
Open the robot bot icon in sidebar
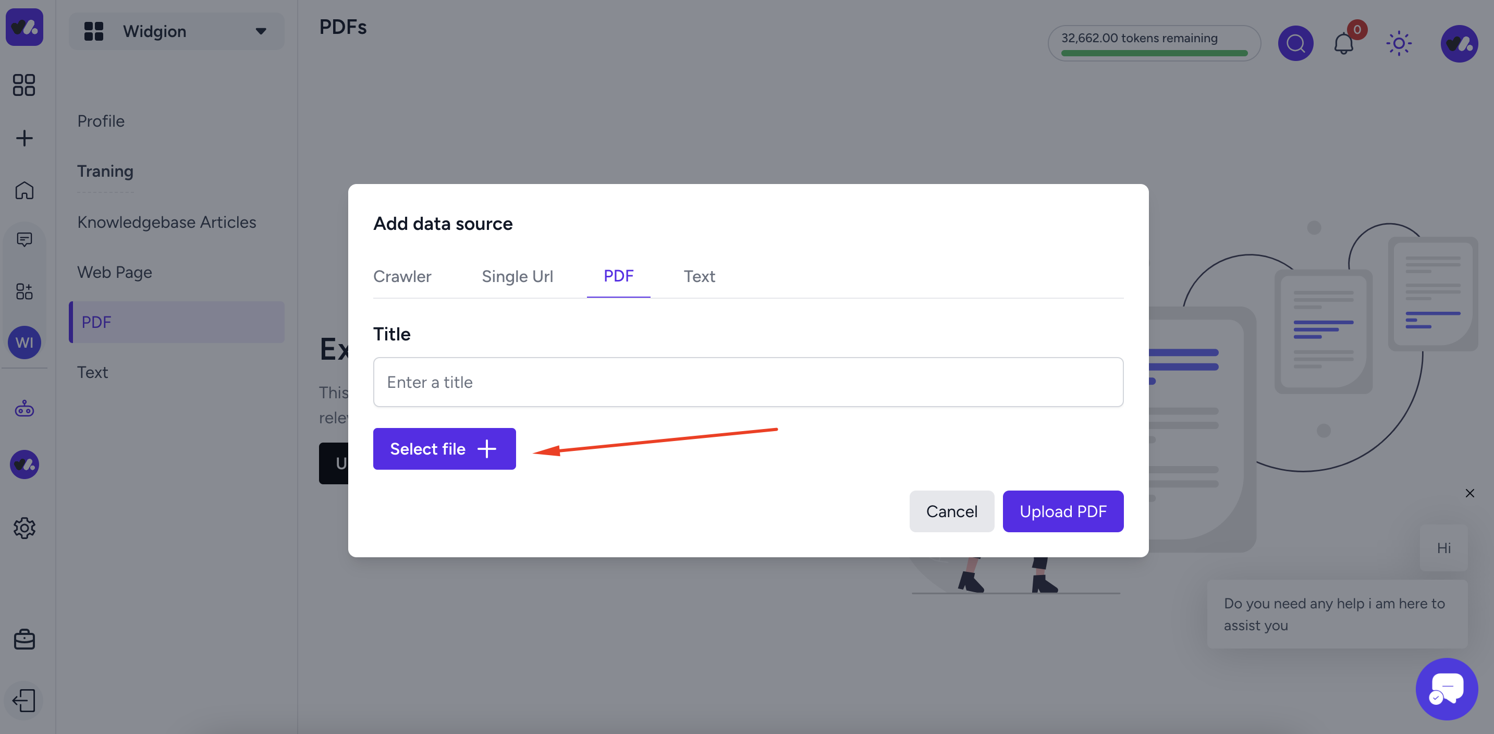point(24,409)
